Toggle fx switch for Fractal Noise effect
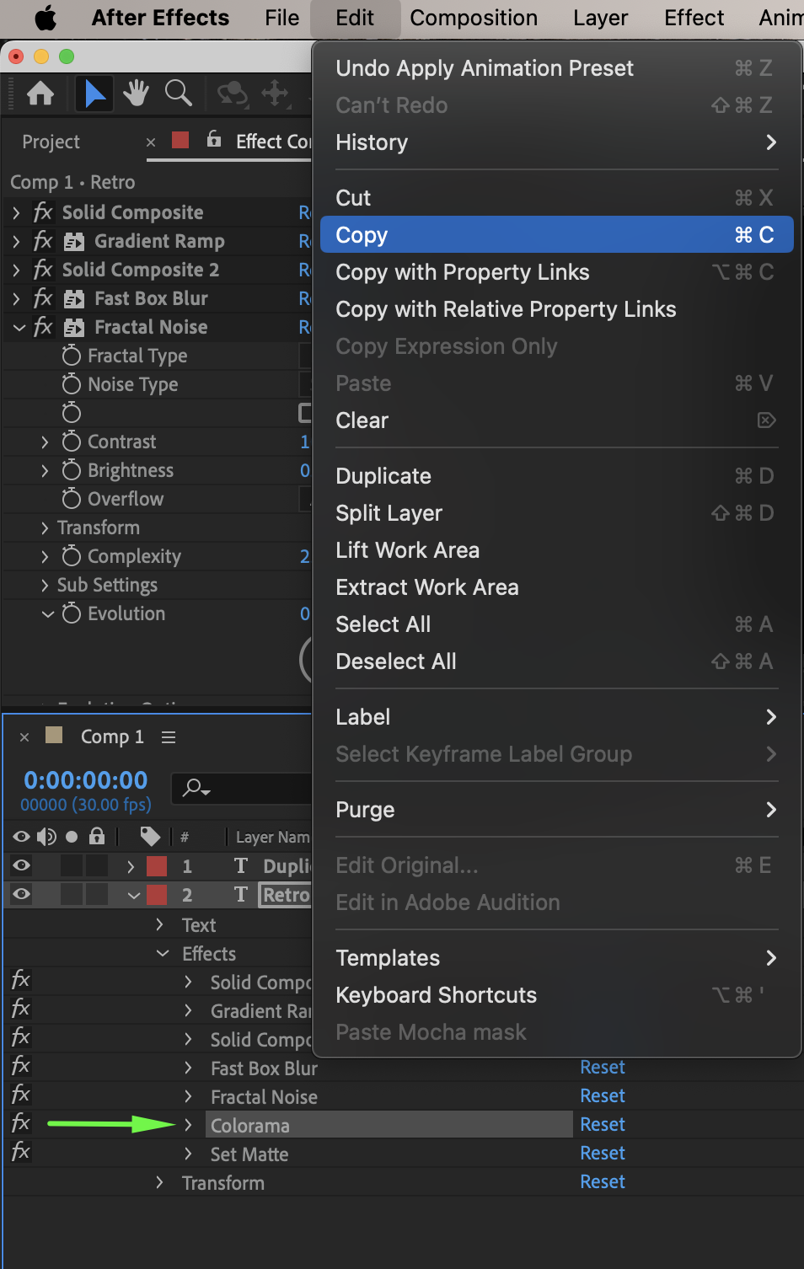This screenshot has width=804, height=1269. [43, 327]
